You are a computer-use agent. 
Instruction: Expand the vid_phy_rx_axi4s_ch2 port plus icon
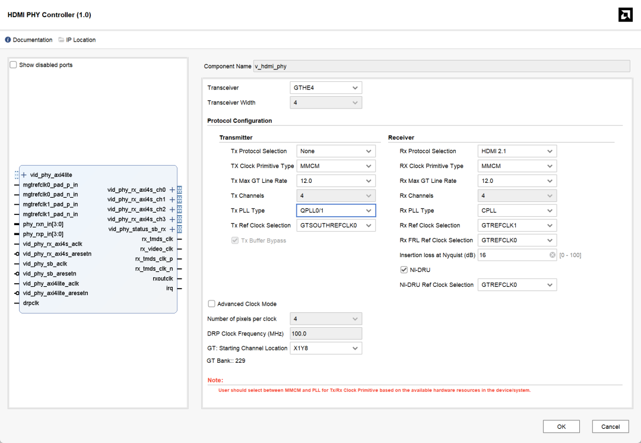point(172,210)
